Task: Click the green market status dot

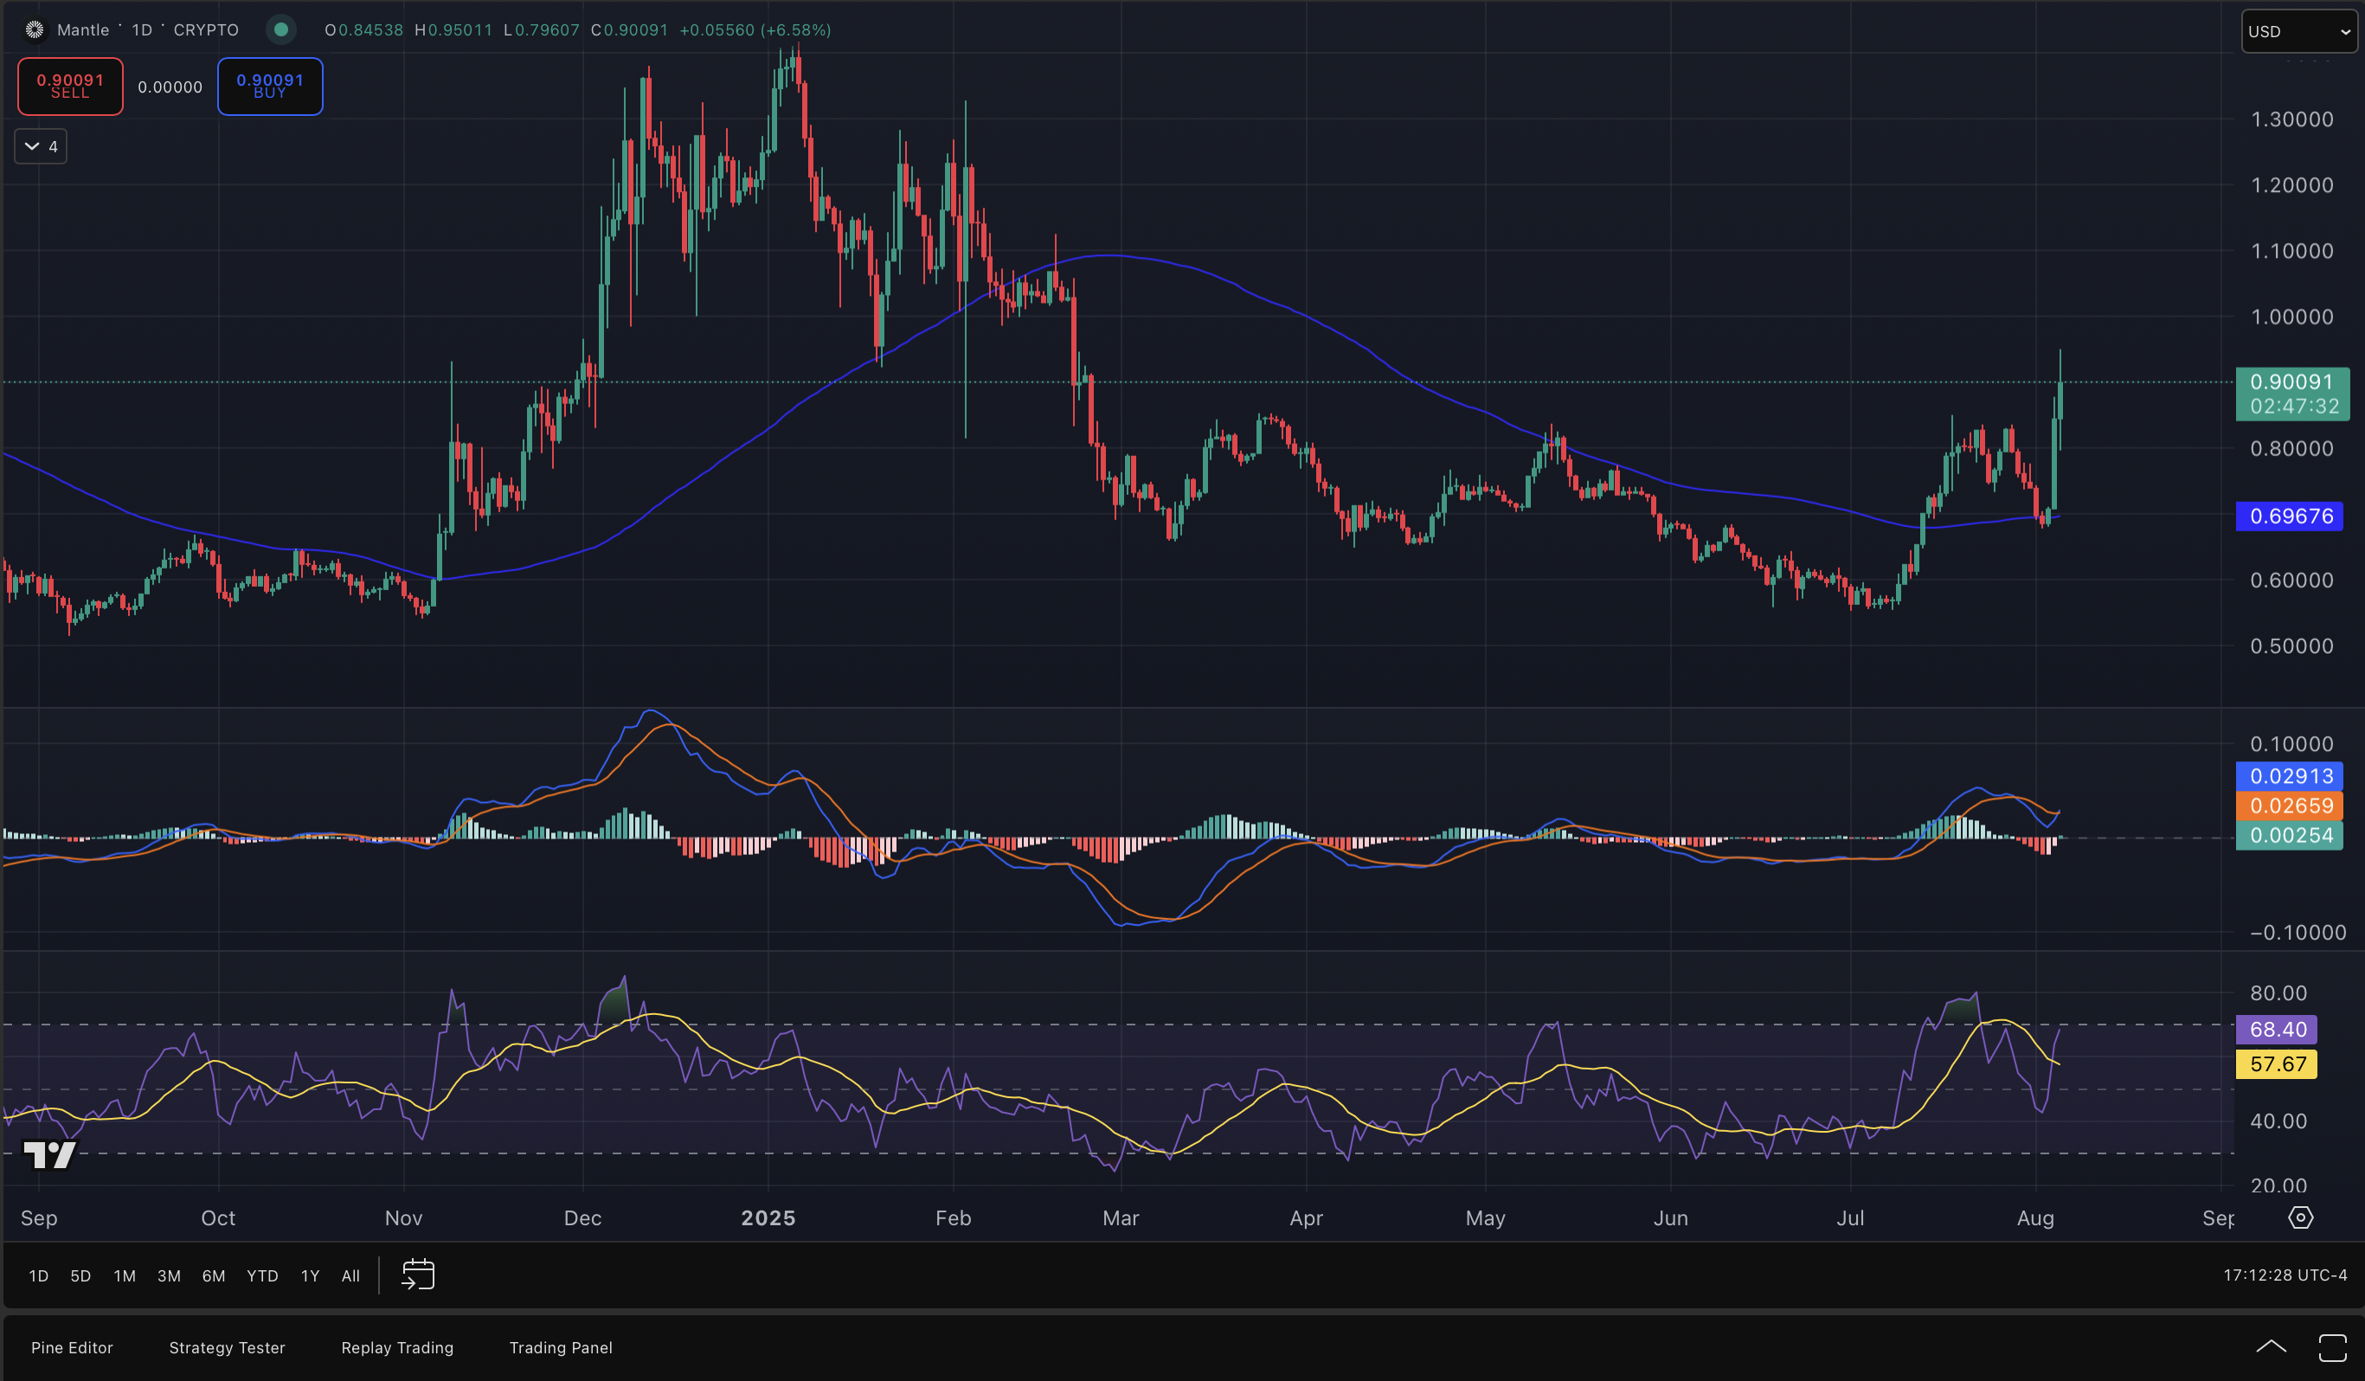Action: tap(280, 30)
